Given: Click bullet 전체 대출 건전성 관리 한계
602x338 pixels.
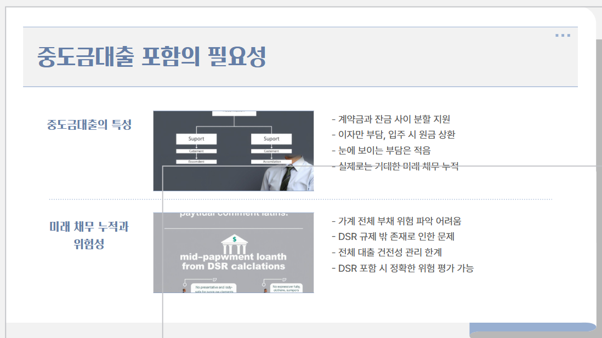Looking at the screenshot, I should point(387,253).
